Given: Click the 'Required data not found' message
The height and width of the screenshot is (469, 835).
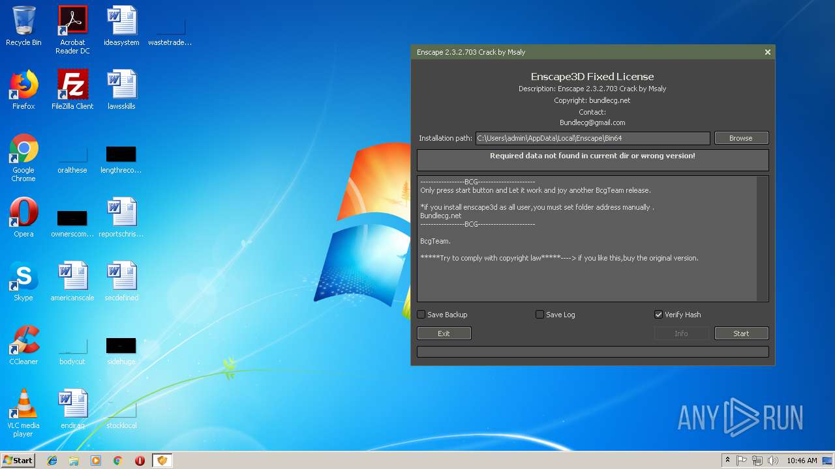Looking at the screenshot, I should point(592,156).
